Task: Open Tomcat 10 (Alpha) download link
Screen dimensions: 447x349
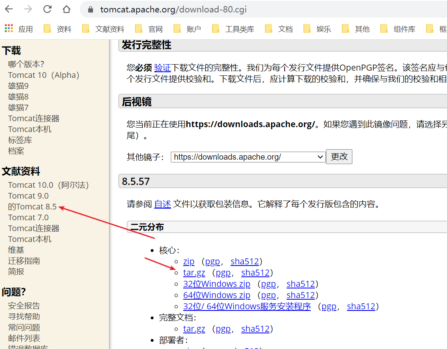Action: 44,75
